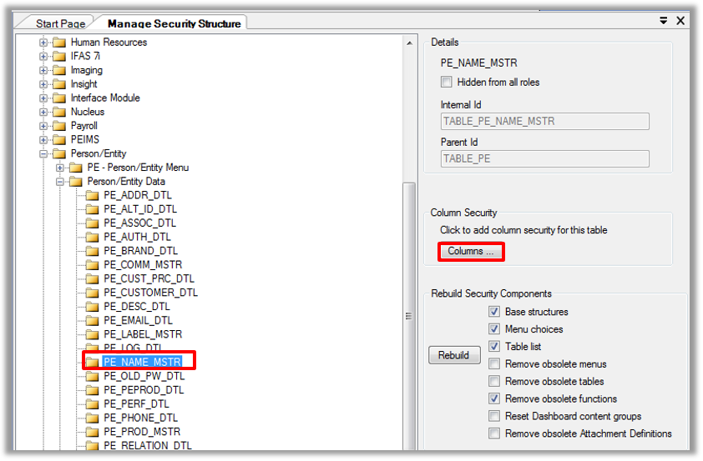Click the PE_CUSTOMER_DTL folder icon
The image size is (703, 461).
[x=92, y=293]
